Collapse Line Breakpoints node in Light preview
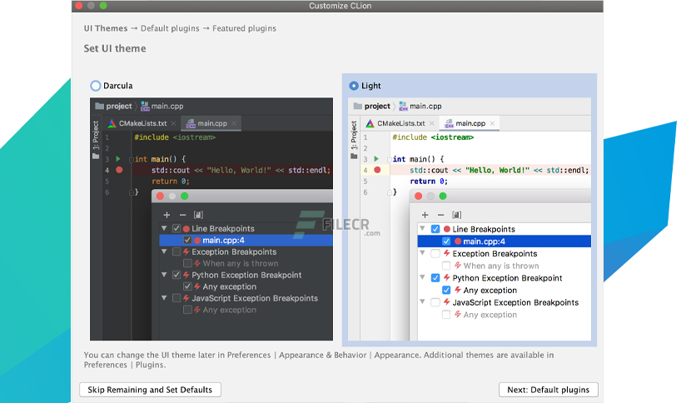 423,229
